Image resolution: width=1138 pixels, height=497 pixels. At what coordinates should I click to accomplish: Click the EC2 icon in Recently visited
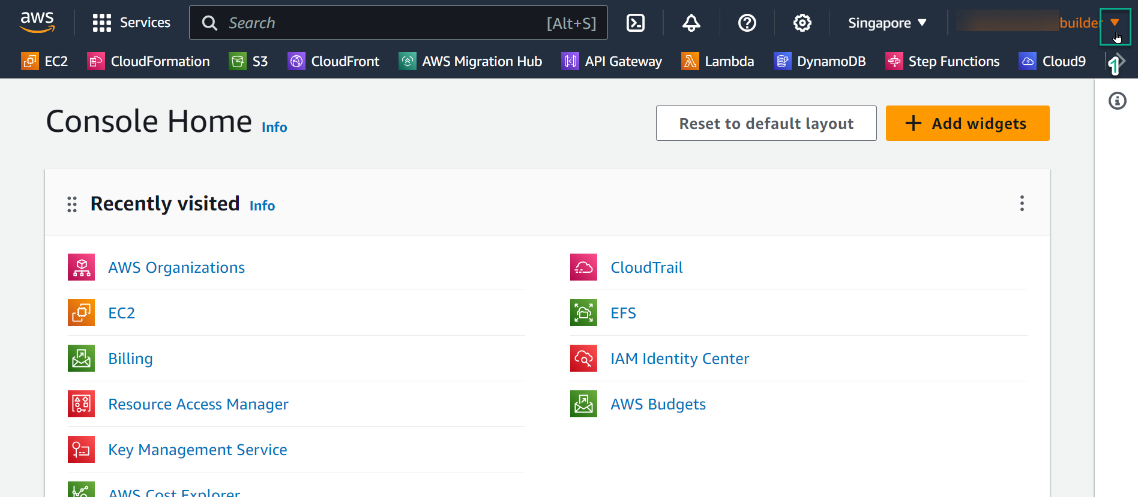(81, 313)
